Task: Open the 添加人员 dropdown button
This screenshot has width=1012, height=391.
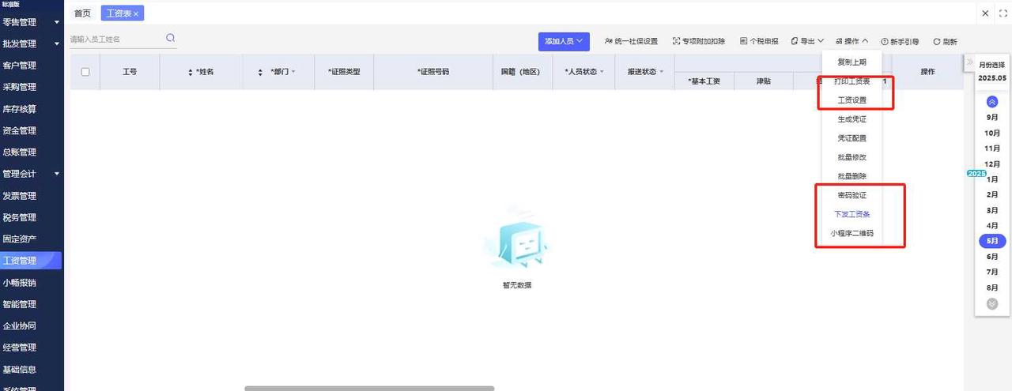Action: tap(565, 41)
